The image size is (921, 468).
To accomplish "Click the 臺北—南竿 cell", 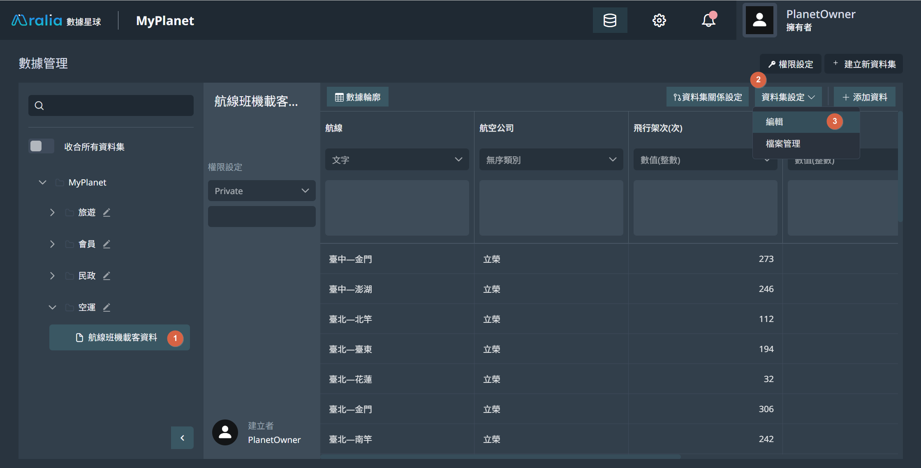I will 397,439.
